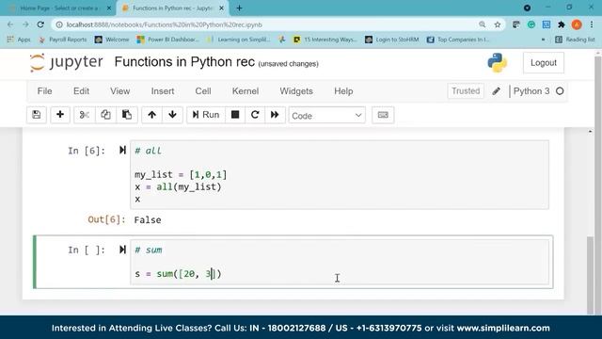
Task: Insert a new cell below with plus icon
Action: pyautogui.click(x=60, y=115)
